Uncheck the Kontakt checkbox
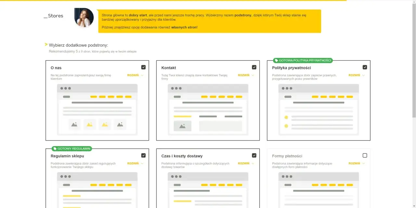The width and height of the screenshot is (416, 208). click(x=254, y=67)
